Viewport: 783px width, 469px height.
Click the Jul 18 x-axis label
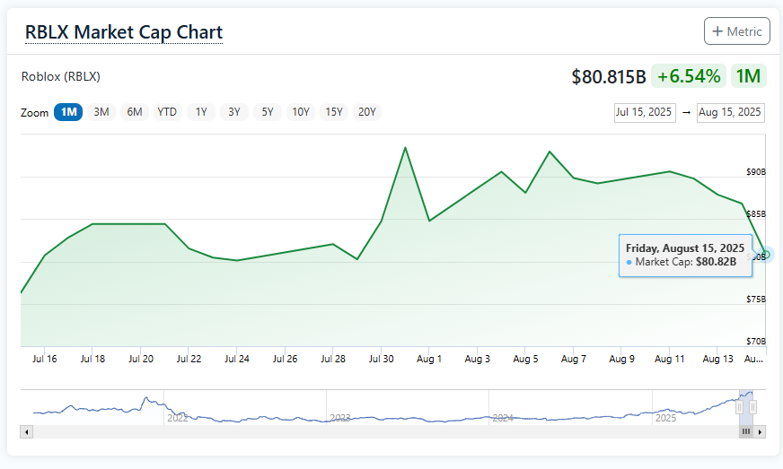click(92, 359)
